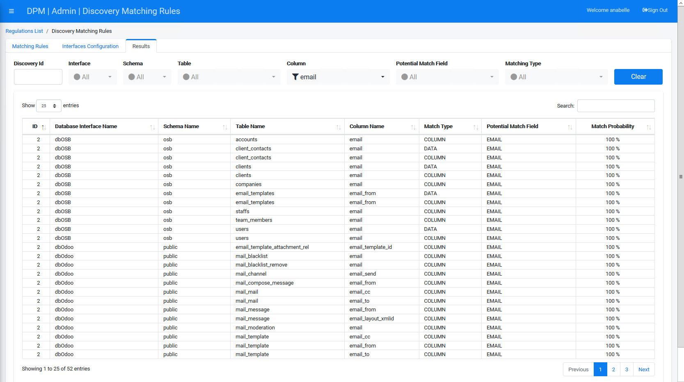Sort table by ID column arrows

point(43,127)
